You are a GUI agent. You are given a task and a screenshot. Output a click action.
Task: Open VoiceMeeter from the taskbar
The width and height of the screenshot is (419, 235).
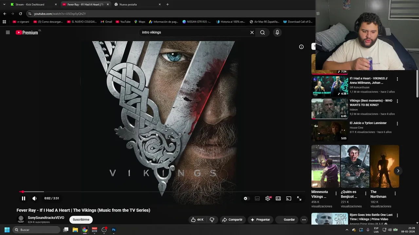click(95, 230)
